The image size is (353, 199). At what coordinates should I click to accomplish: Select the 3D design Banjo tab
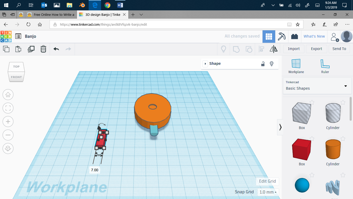point(103,15)
